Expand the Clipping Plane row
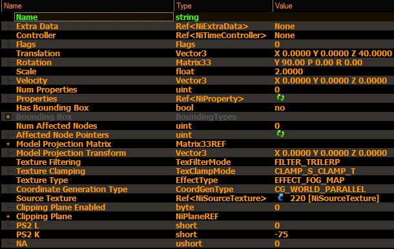This screenshot has width=394, height=249. coord(8,216)
